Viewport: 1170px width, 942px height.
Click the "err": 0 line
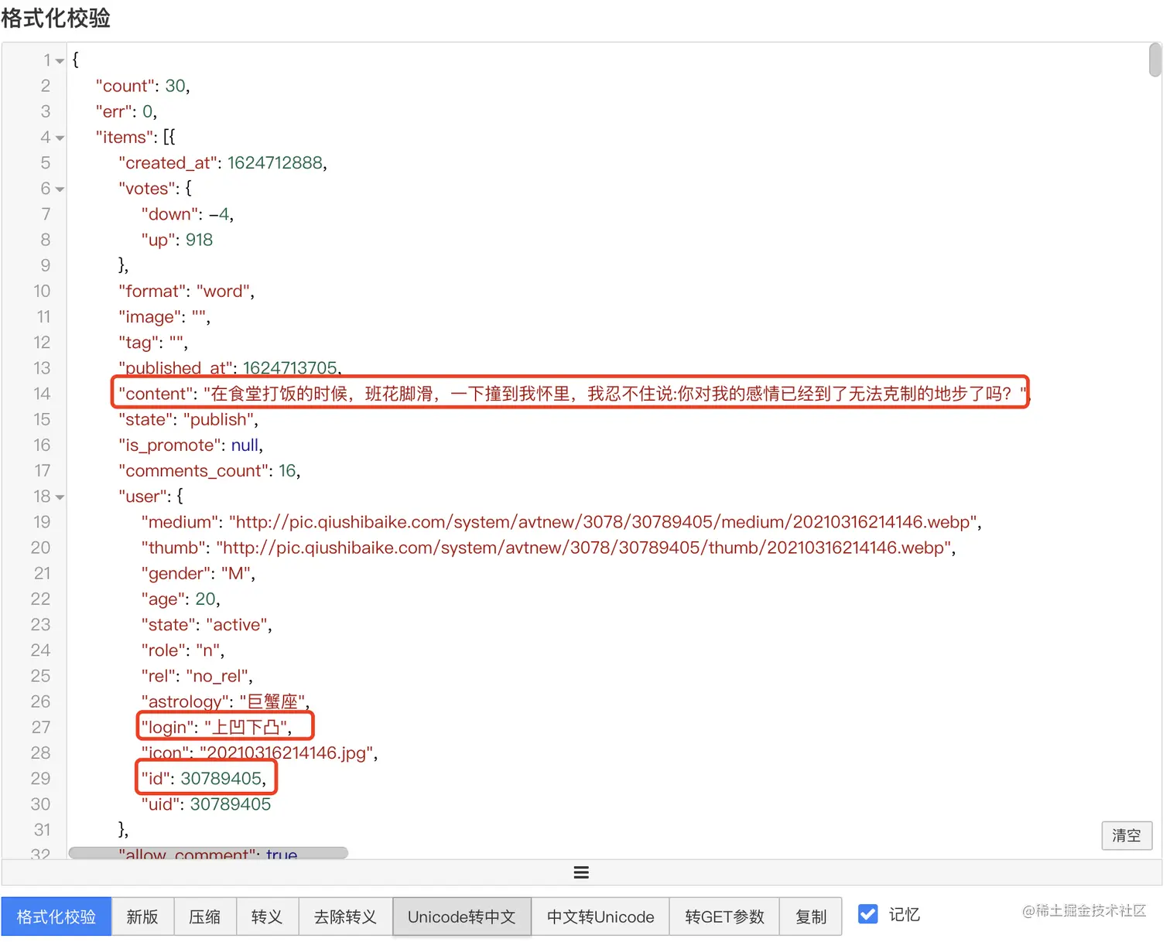point(126,111)
